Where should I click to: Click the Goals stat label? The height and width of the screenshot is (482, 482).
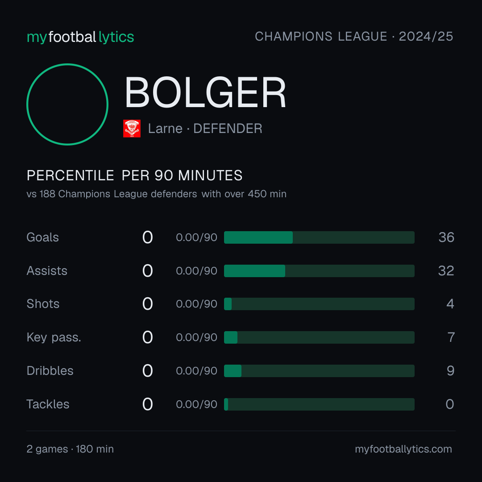[x=42, y=237]
